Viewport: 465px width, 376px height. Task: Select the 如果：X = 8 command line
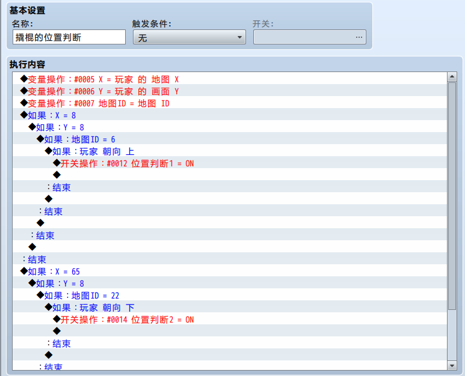[x=230, y=114]
